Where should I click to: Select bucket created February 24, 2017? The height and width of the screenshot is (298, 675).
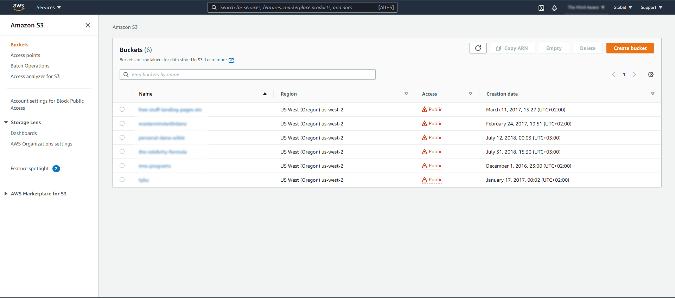coord(122,123)
